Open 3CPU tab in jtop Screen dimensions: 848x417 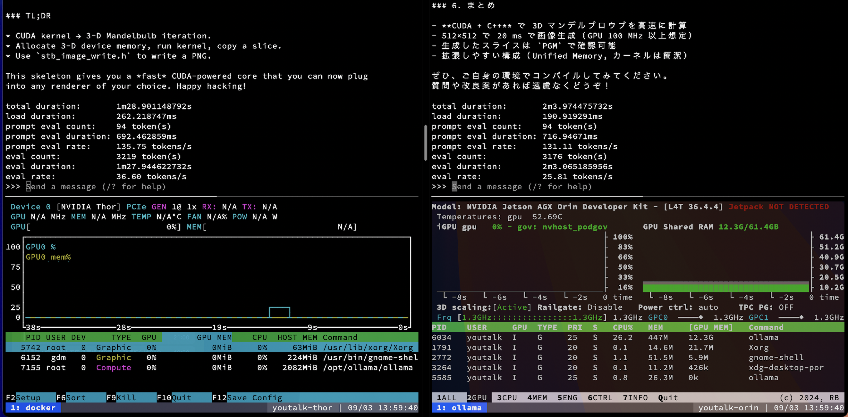(x=507, y=397)
